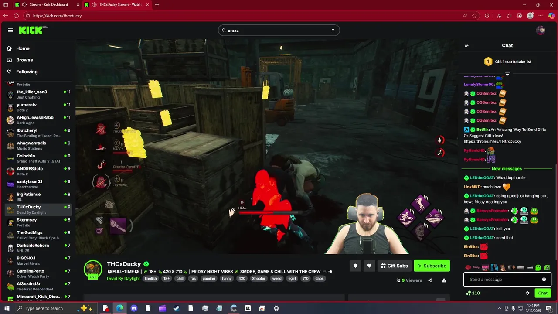Check the 110 channel points balance
This screenshot has width=558, height=314.
coord(473,293)
